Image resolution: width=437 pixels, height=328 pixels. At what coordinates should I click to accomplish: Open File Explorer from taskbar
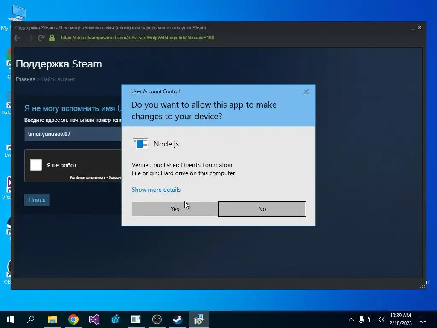52,319
